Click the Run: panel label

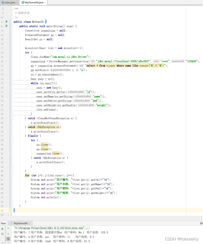(x=4, y=223)
